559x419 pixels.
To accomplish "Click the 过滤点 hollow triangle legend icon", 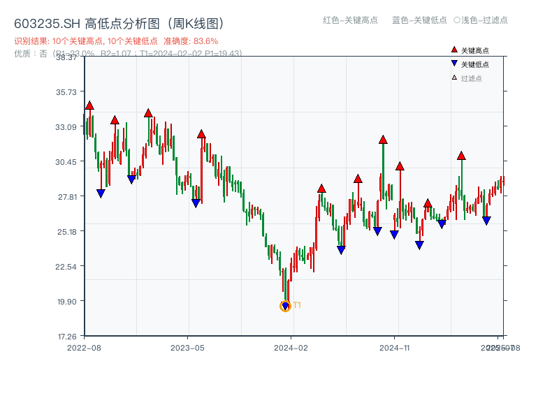I will [454, 78].
